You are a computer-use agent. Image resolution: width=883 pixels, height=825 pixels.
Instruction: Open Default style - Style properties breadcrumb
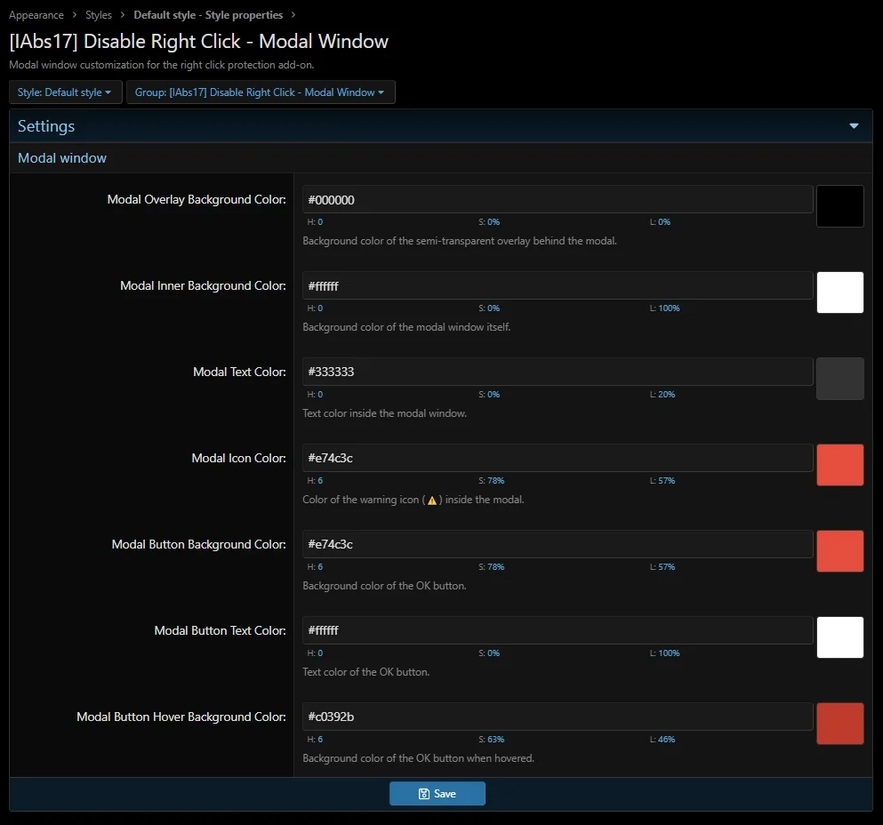[208, 15]
